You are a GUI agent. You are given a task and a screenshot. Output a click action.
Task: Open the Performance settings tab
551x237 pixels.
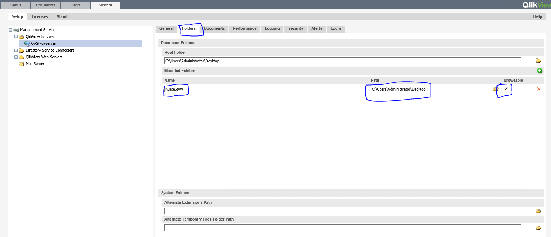(x=245, y=29)
